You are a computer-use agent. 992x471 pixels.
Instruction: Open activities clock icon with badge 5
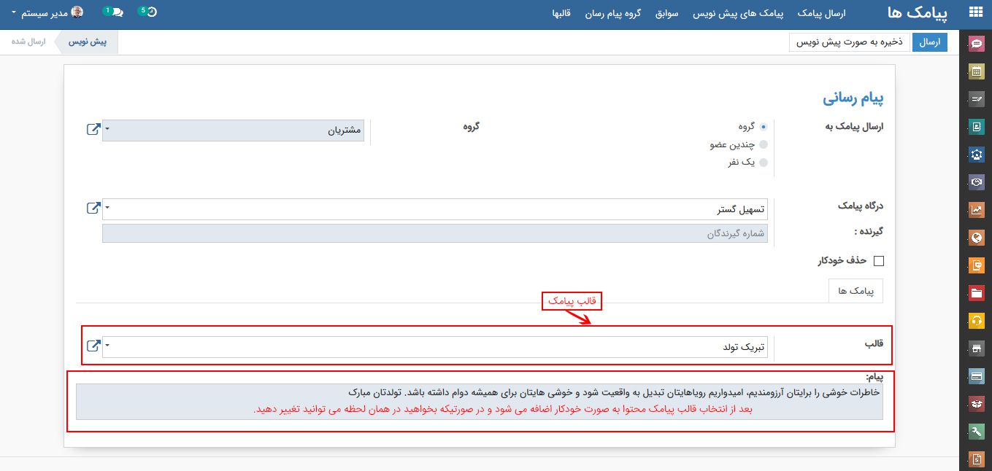click(148, 12)
